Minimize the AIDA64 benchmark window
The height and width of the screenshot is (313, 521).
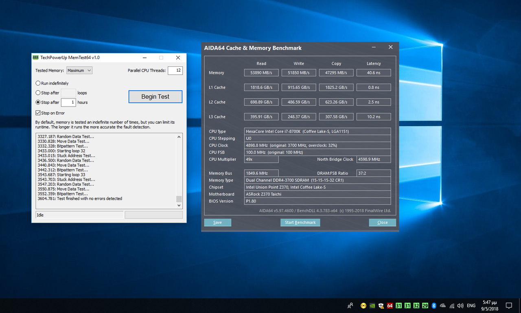[x=374, y=48]
